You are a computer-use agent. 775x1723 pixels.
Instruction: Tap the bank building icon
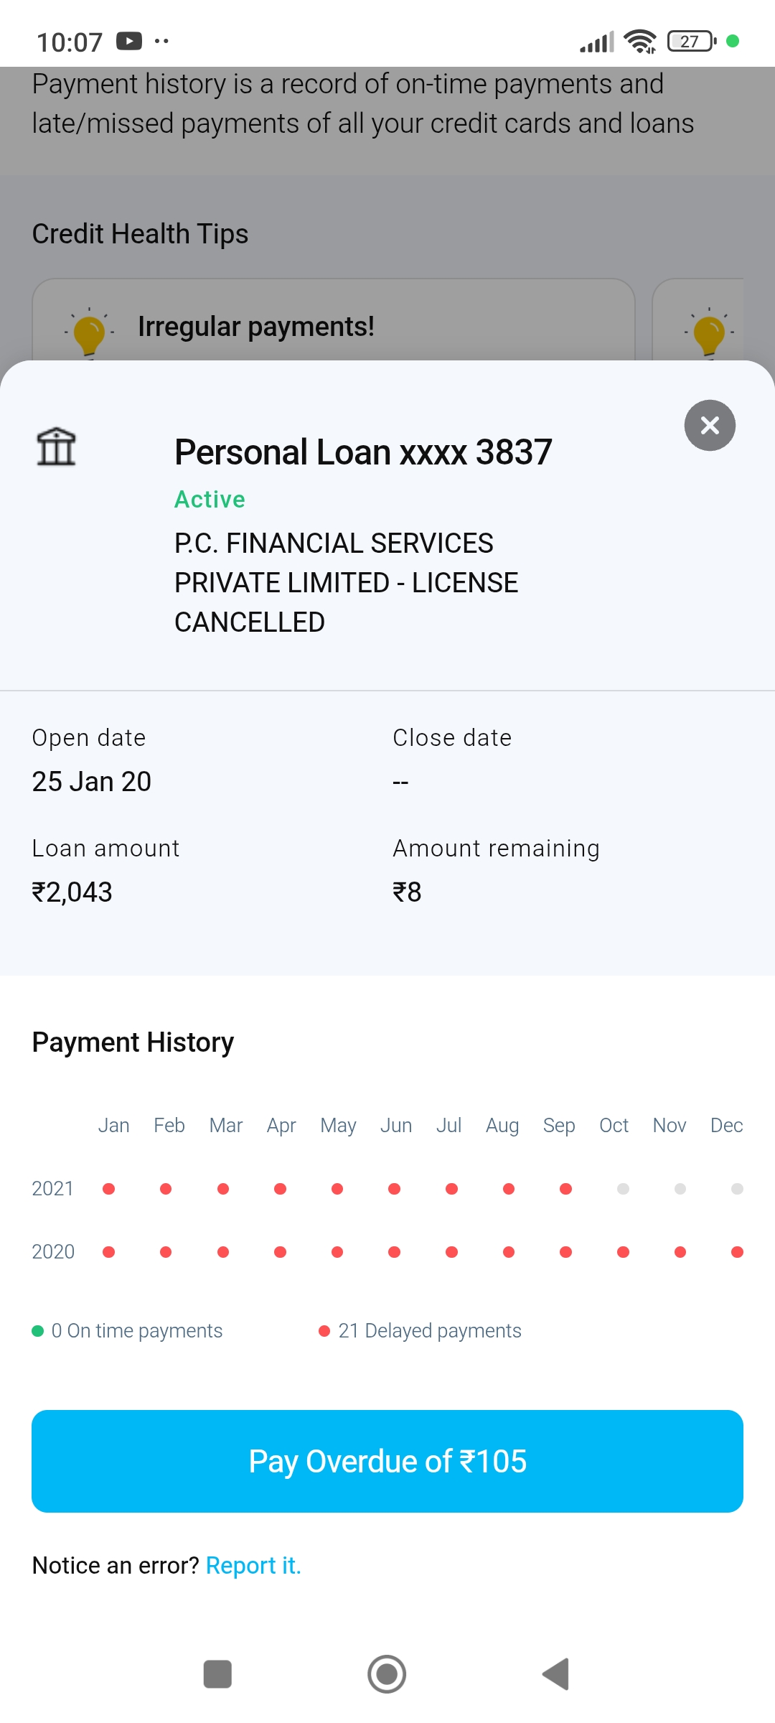click(x=56, y=447)
